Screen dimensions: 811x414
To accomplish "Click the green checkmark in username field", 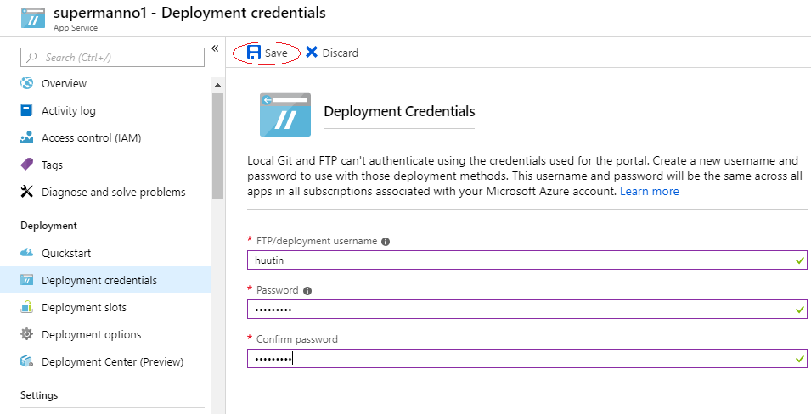I will (800, 260).
